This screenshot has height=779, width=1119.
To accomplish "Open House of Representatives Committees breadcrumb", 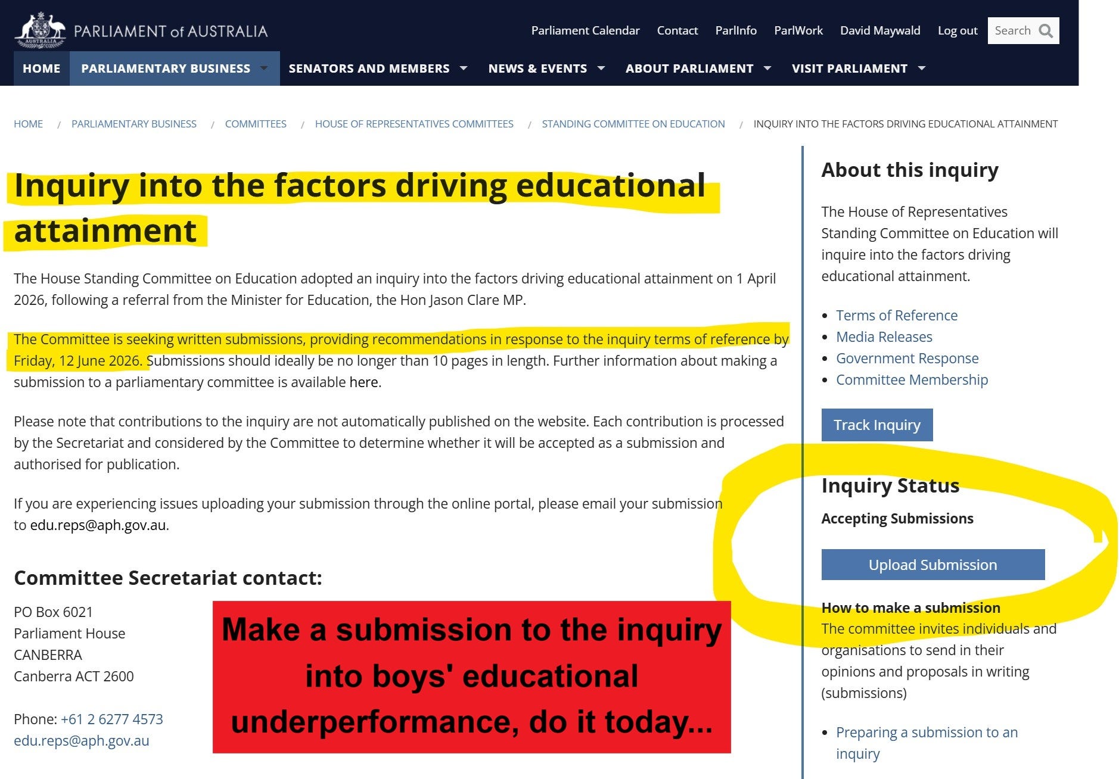I will pos(414,124).
